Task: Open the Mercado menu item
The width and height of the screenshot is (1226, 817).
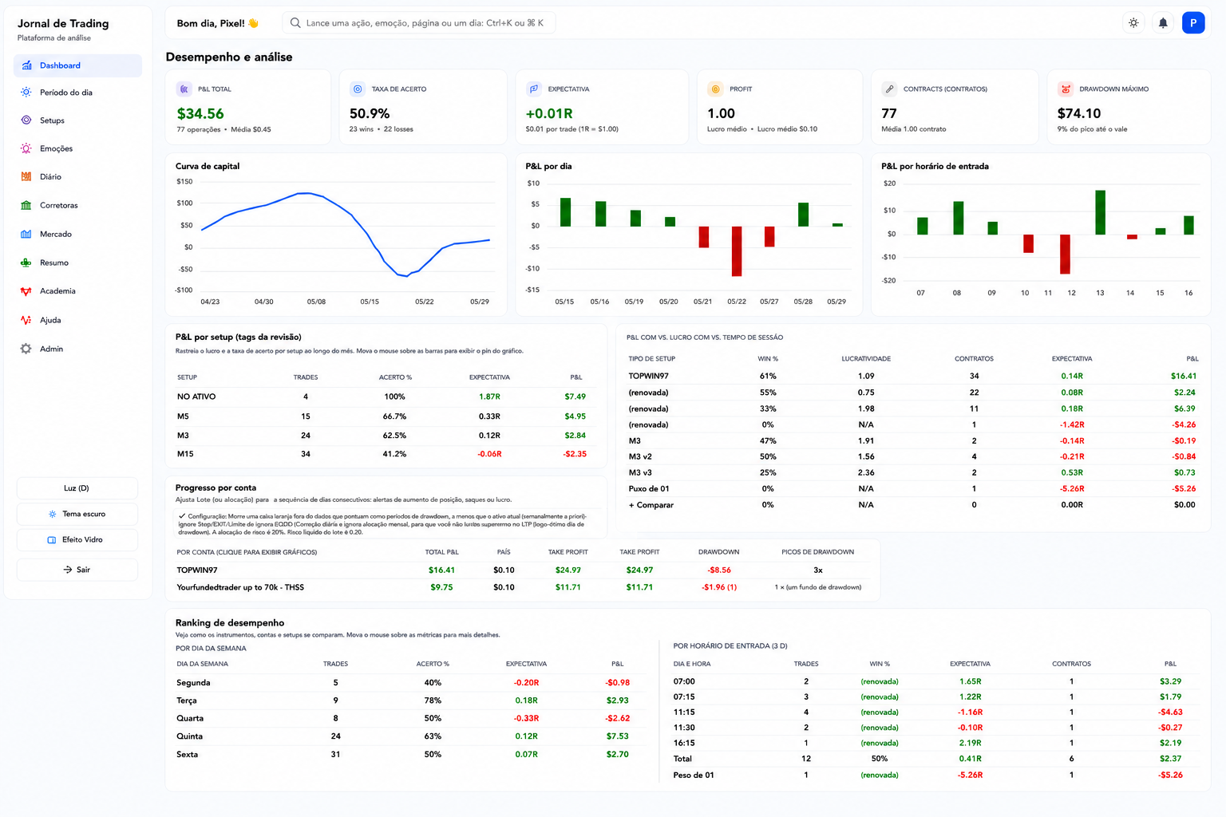Action: [77, 235]
